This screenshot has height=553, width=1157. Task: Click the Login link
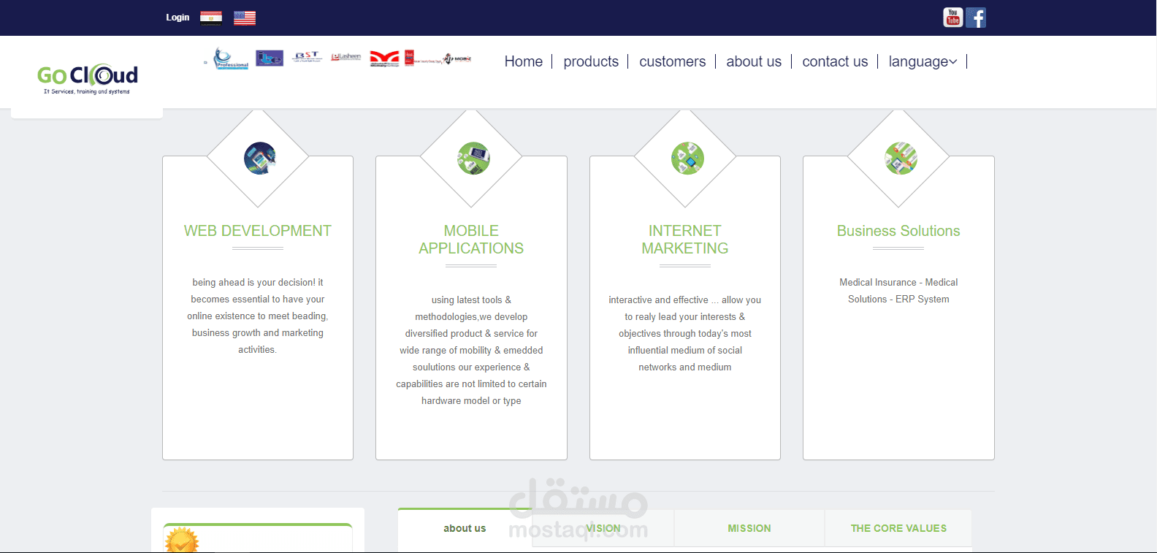click(x=177, y=18)
